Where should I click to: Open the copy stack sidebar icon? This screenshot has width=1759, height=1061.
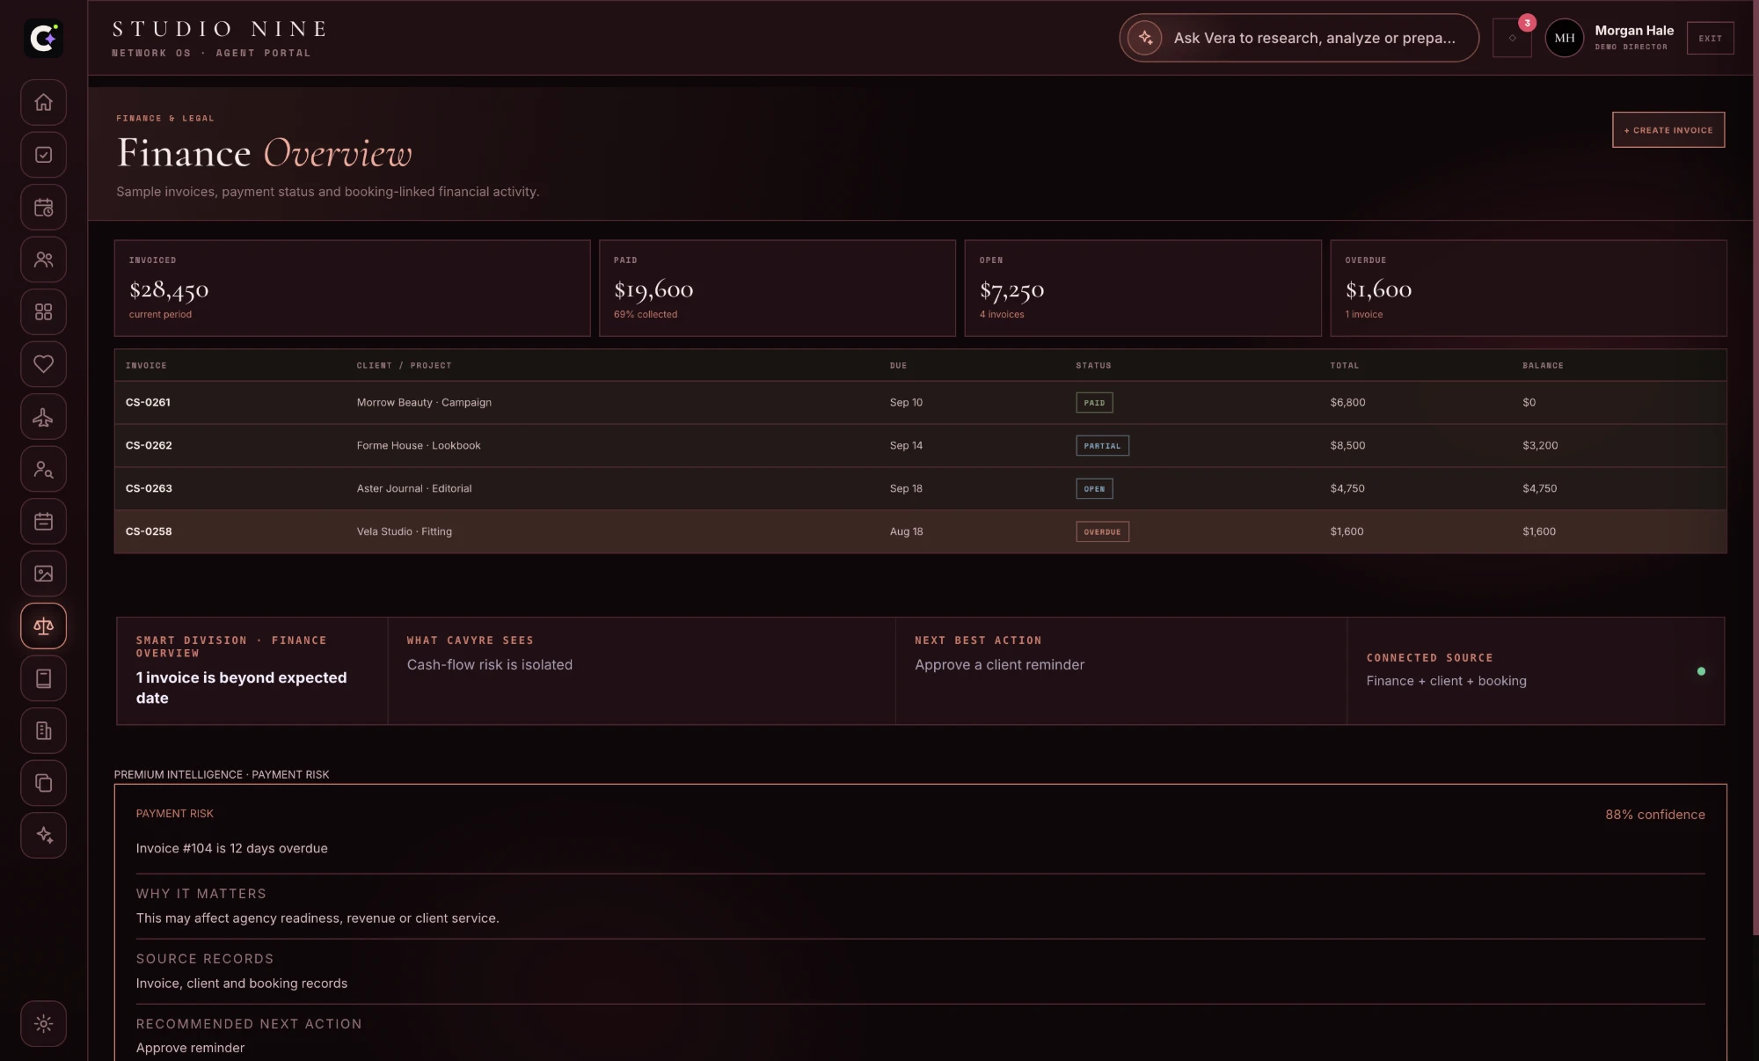43,783
